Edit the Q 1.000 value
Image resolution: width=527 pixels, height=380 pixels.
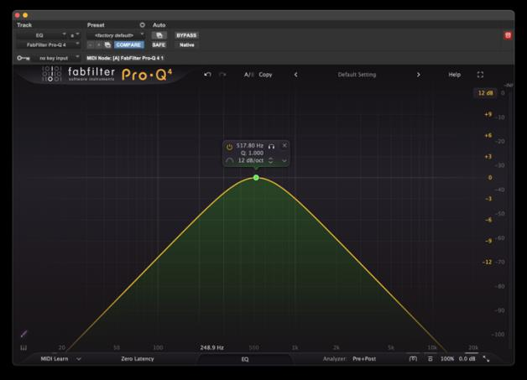[252, 153]
